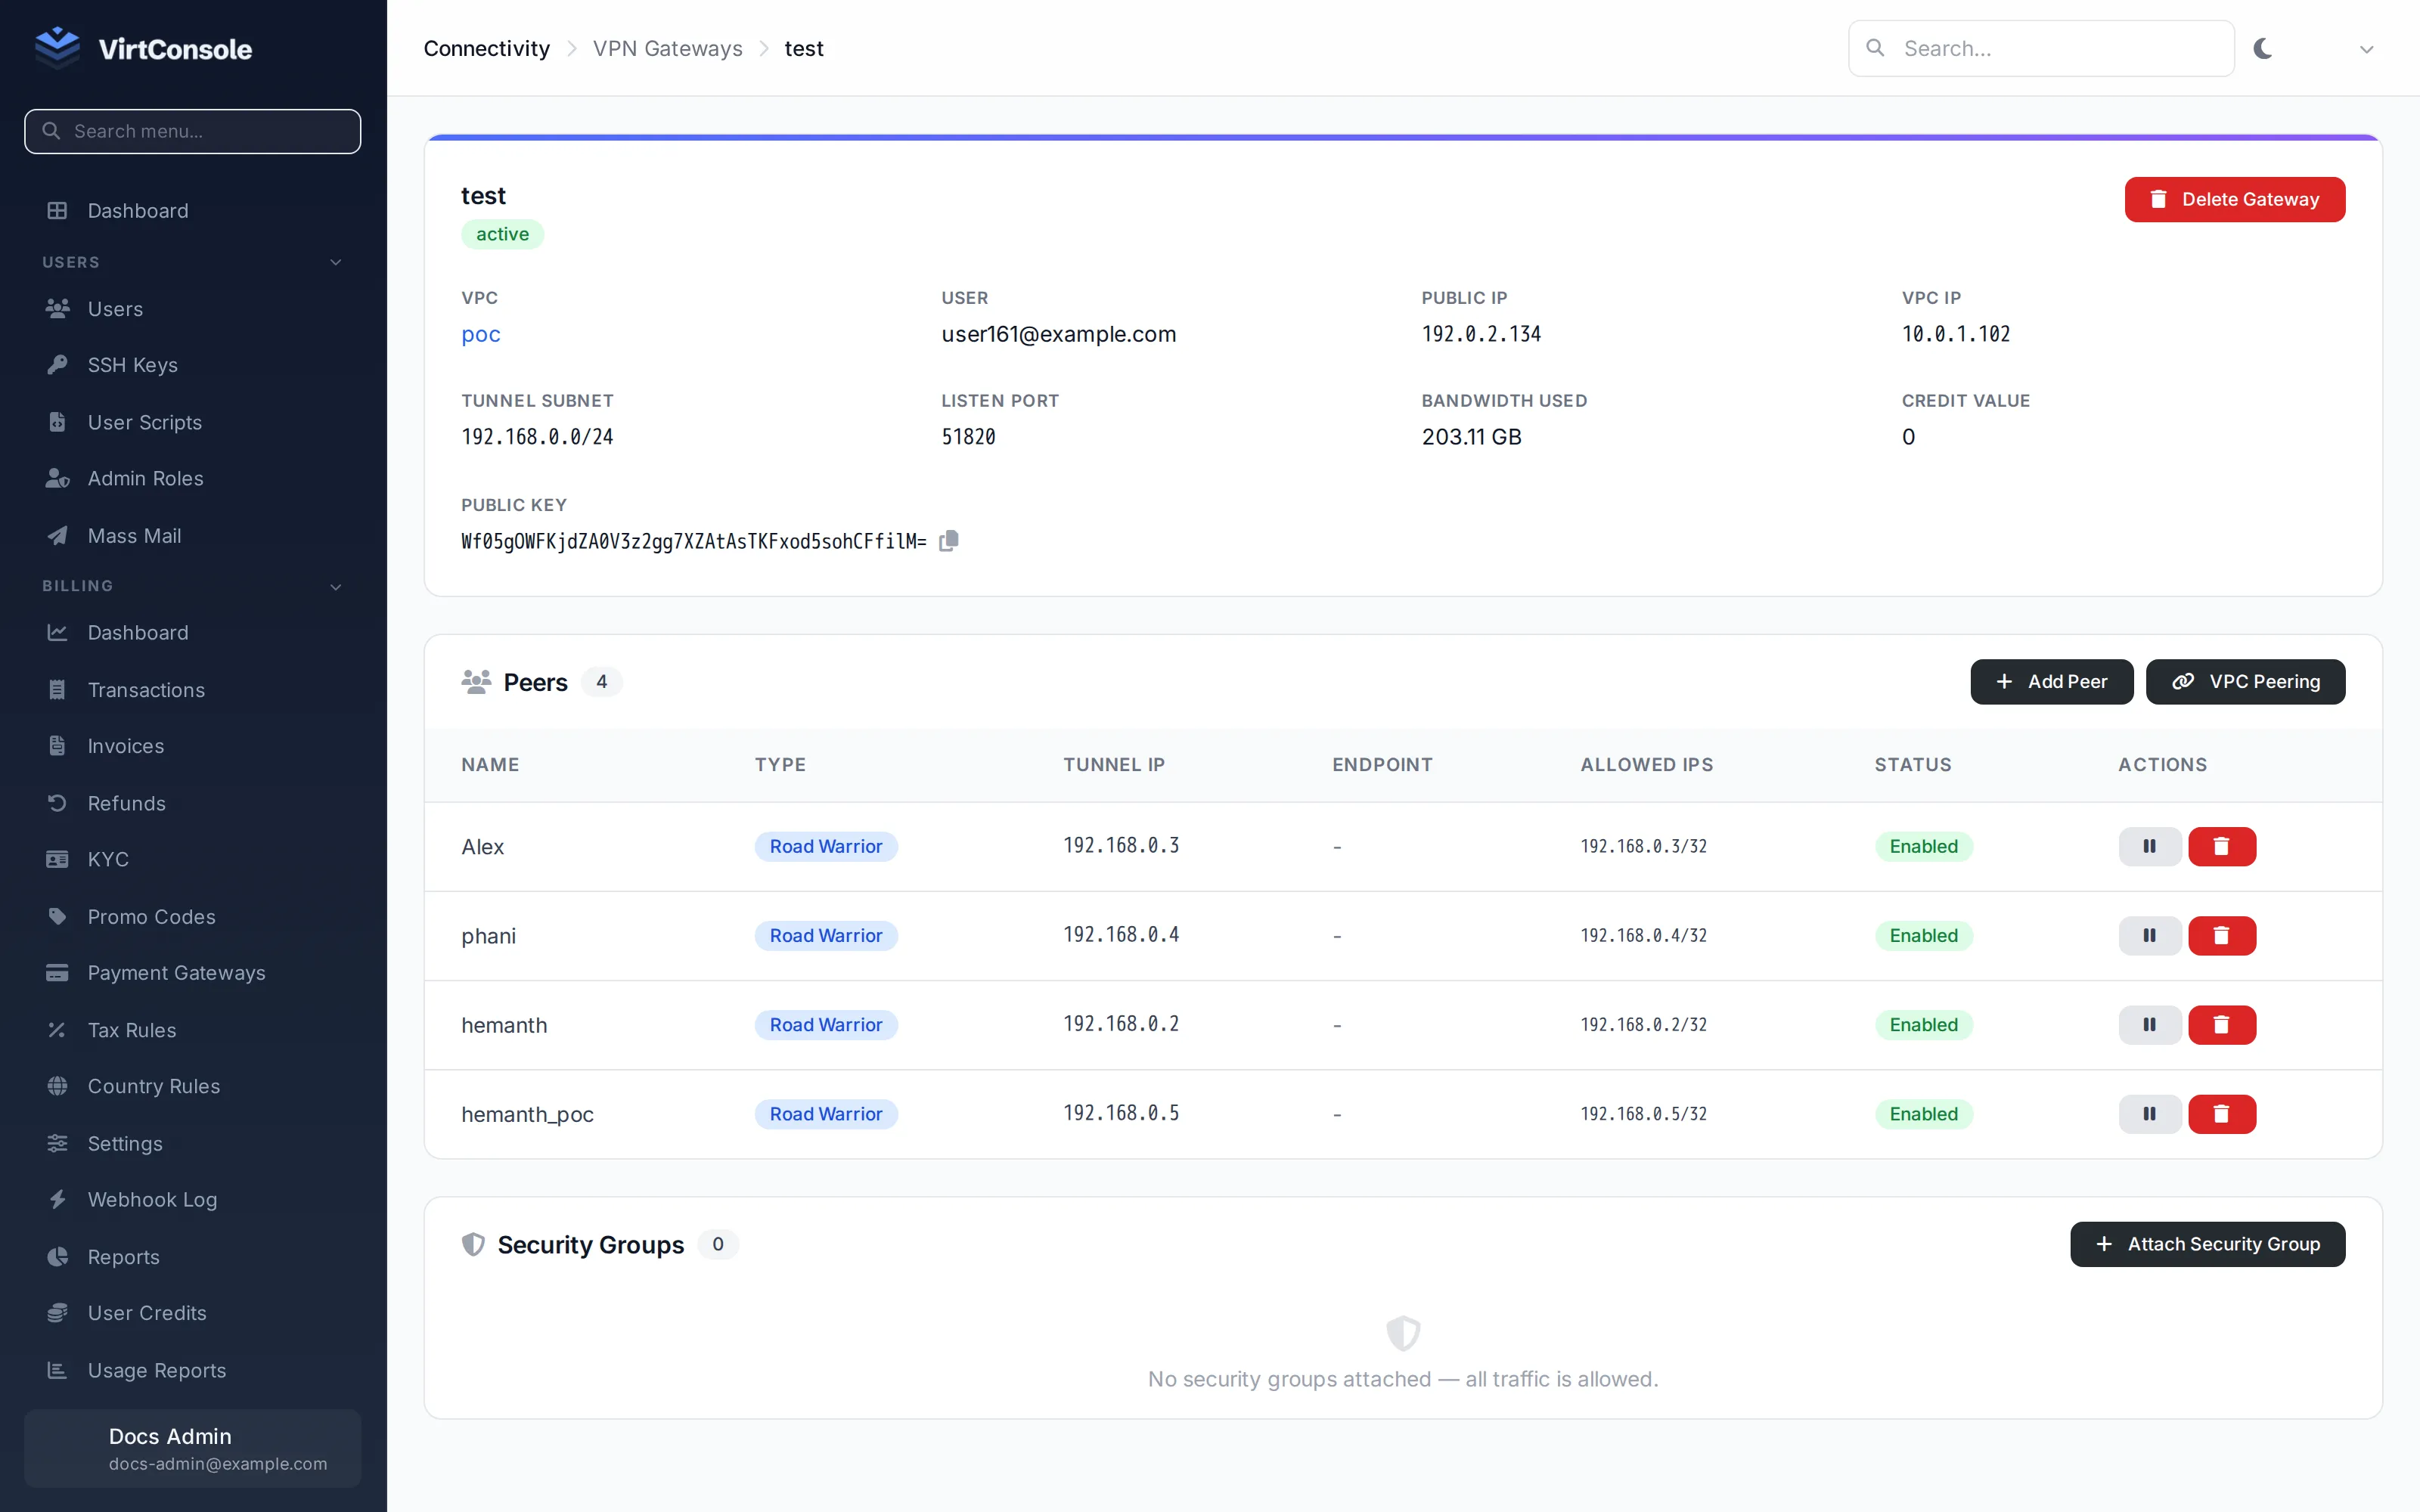
Task: Pause the Alex peer
Action: click(x=2149, y=846)
